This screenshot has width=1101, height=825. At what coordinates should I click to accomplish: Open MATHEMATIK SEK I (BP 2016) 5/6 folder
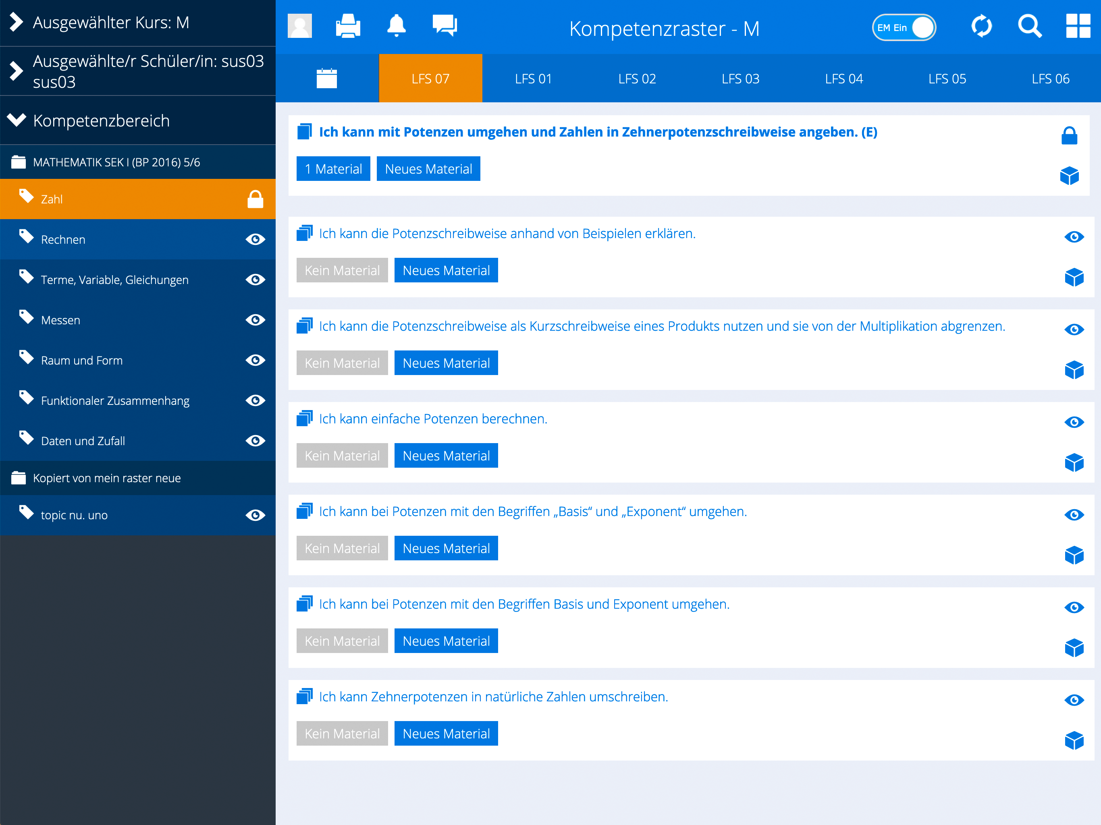(138, 162)
